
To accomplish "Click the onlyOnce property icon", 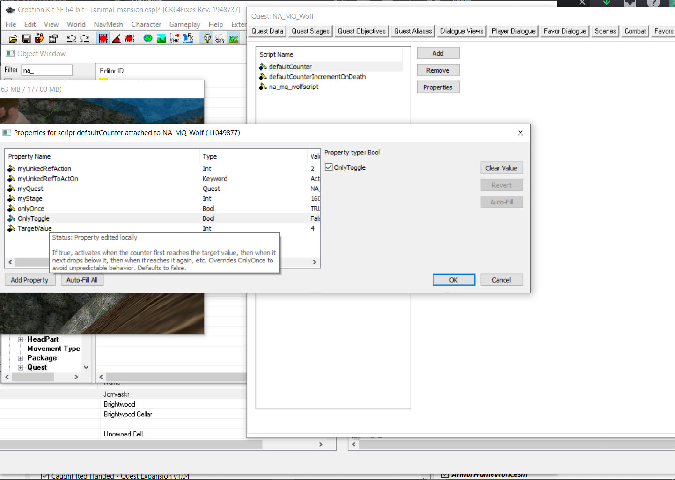I will (12, 209).
